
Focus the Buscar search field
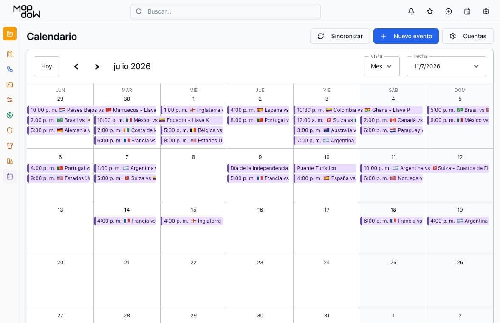(x=226, y=11)
